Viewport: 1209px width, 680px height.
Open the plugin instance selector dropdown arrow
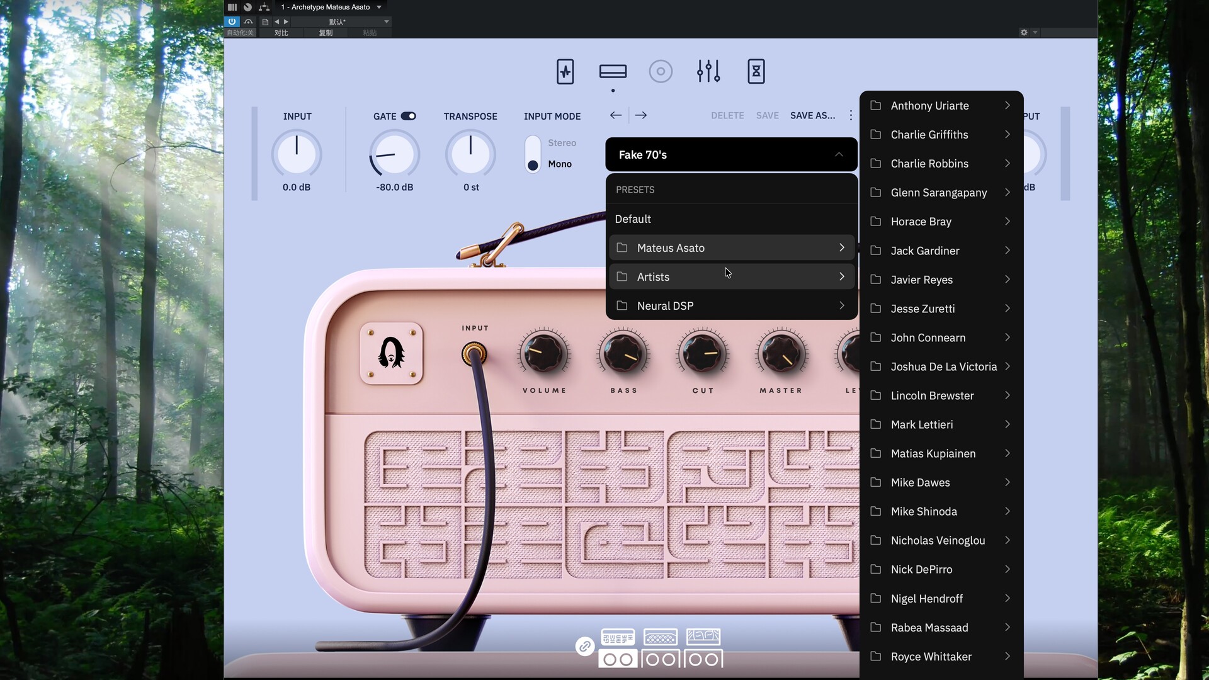pyautogui.click(x=379, y=7)
